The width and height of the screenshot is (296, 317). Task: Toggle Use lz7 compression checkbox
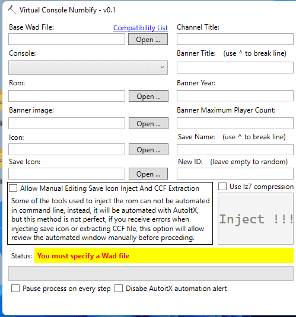(222, 187)
